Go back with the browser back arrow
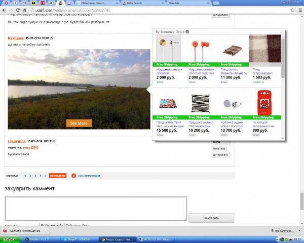The image size is (304, 243). point(4,10)
